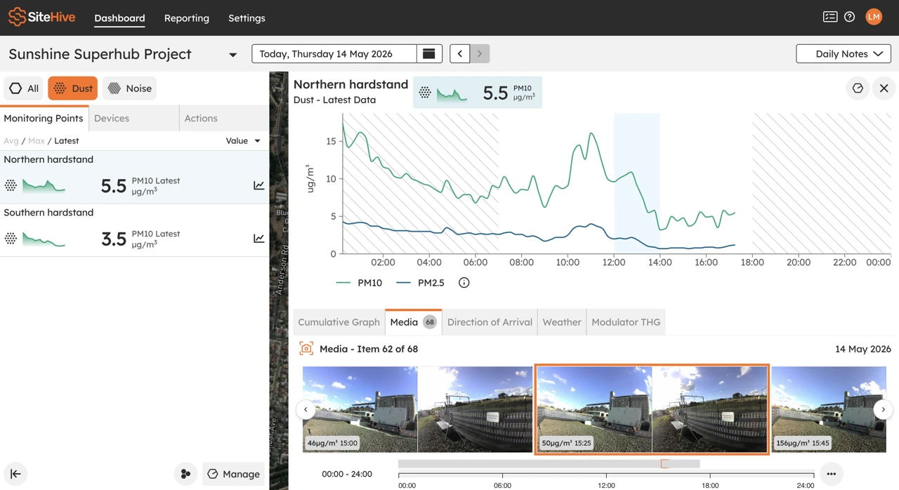
Task: Open the calendar date picker icon
Action: click(429, 53)
